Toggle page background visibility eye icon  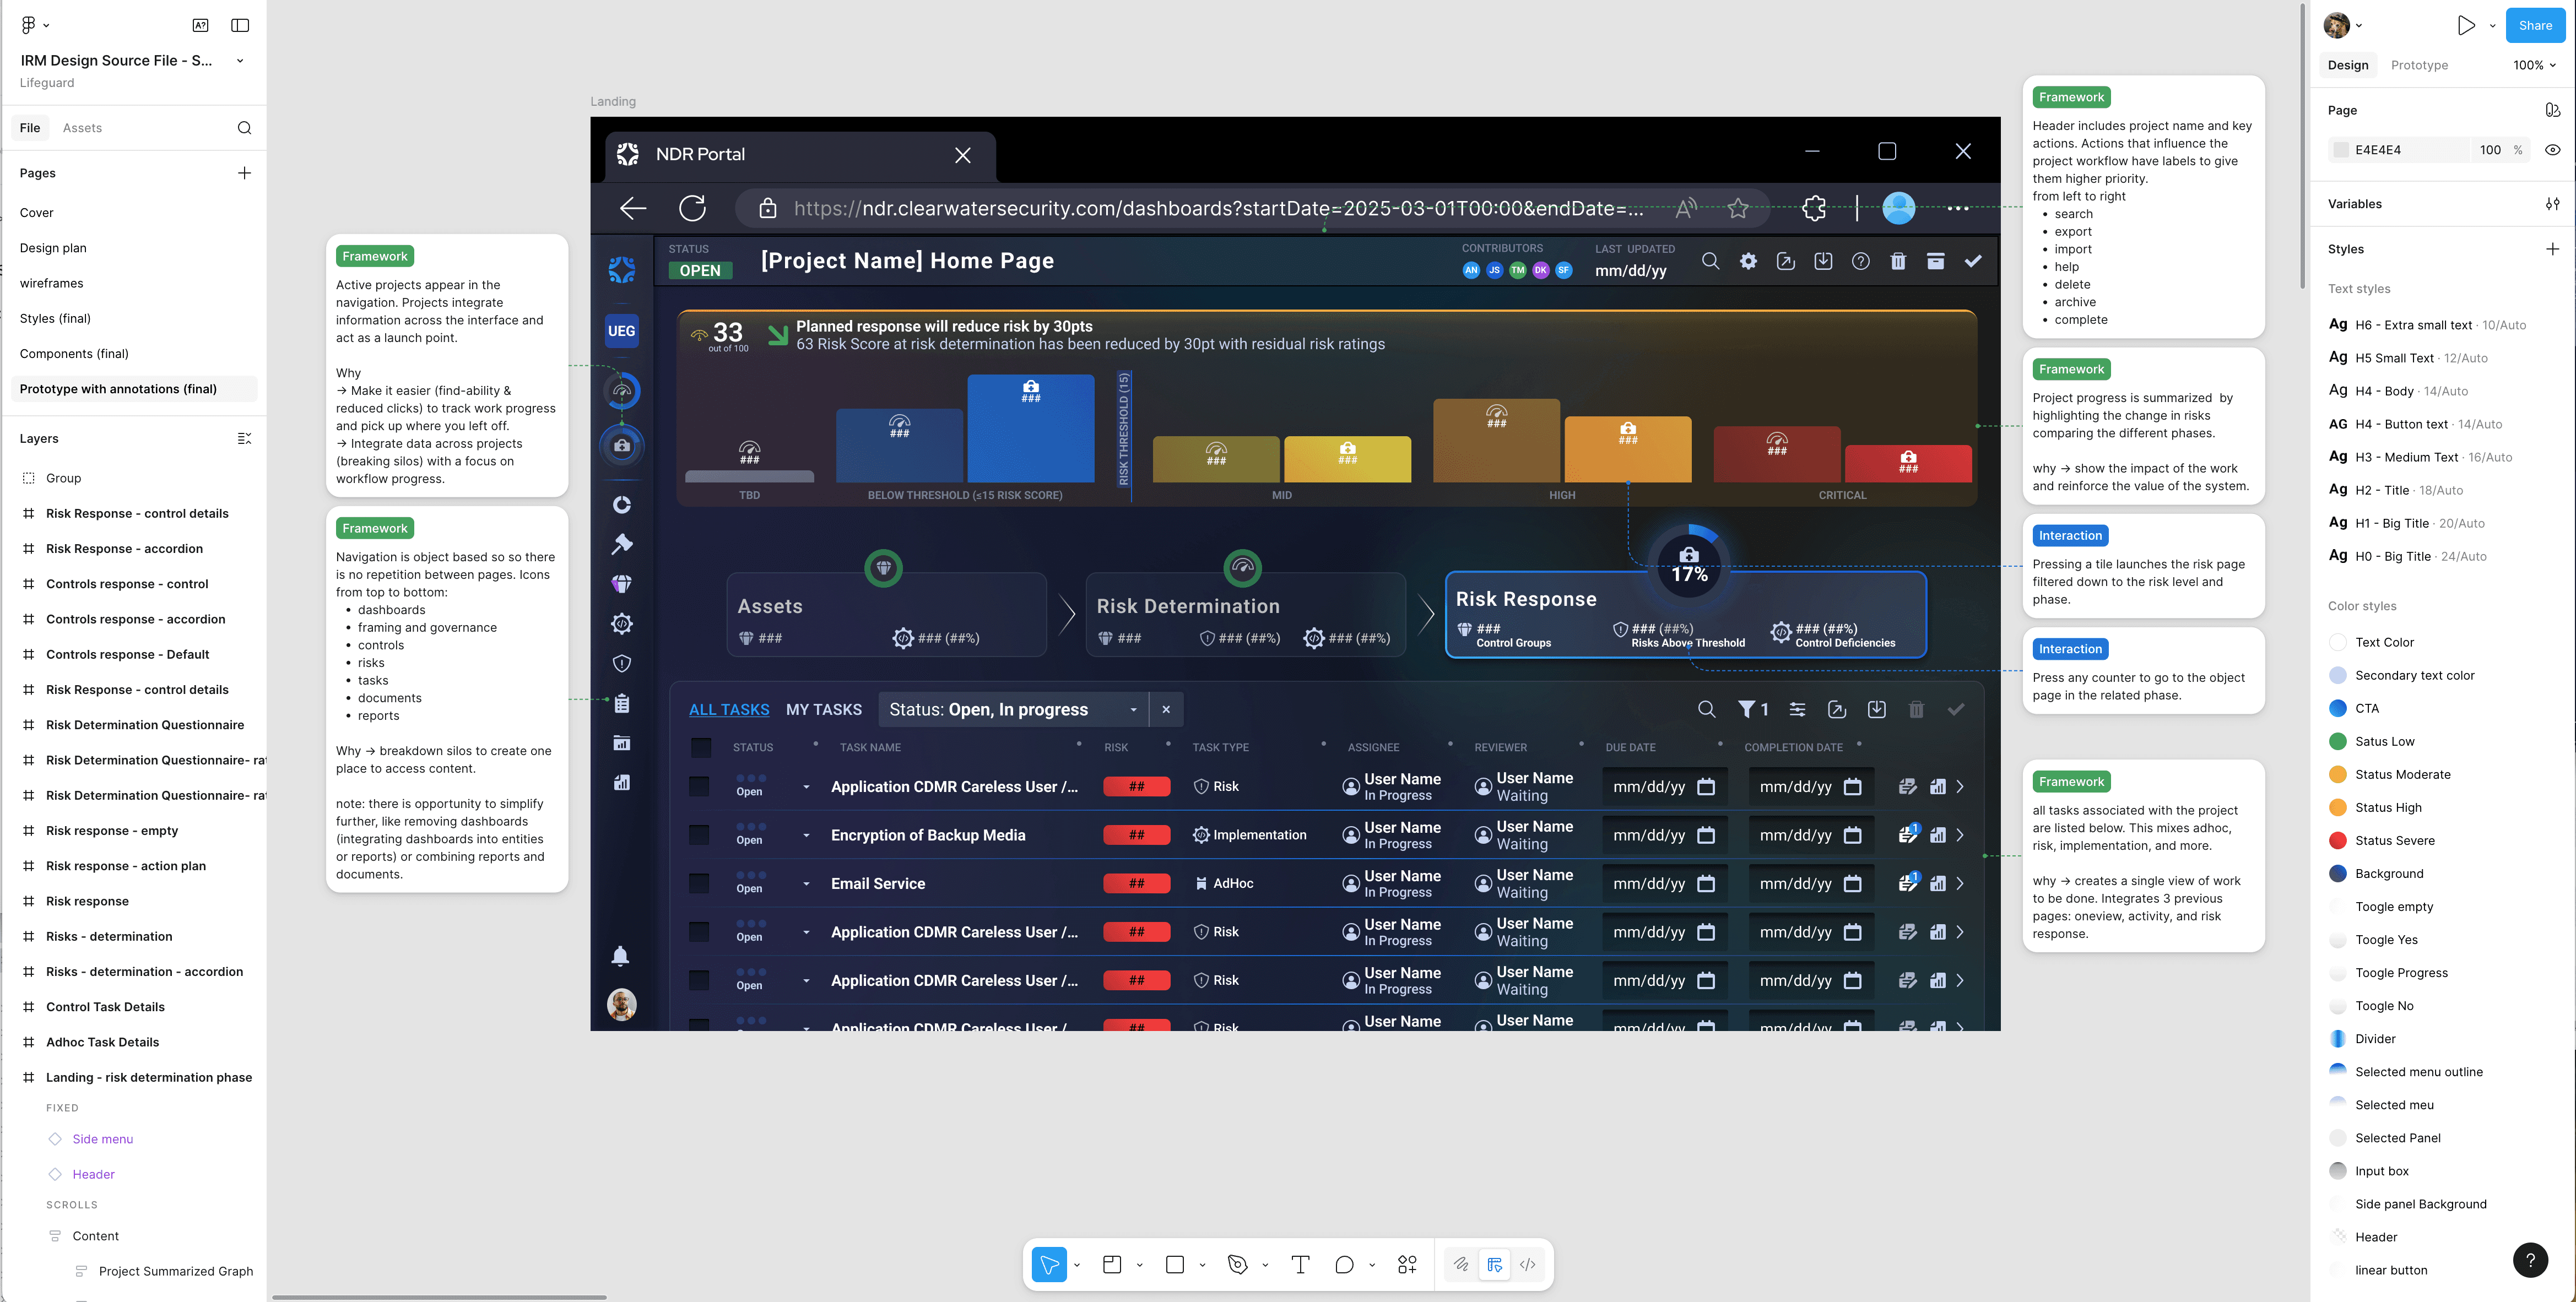2552,150
